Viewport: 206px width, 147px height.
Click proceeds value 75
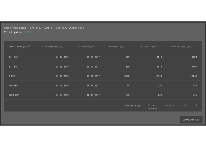[x=128, y=86]
